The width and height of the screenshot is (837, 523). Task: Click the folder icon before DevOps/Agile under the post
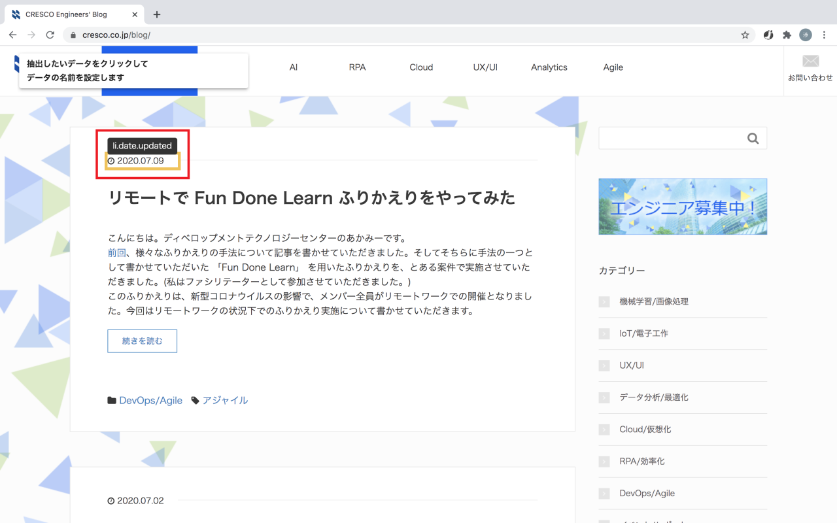coord(112,401)
